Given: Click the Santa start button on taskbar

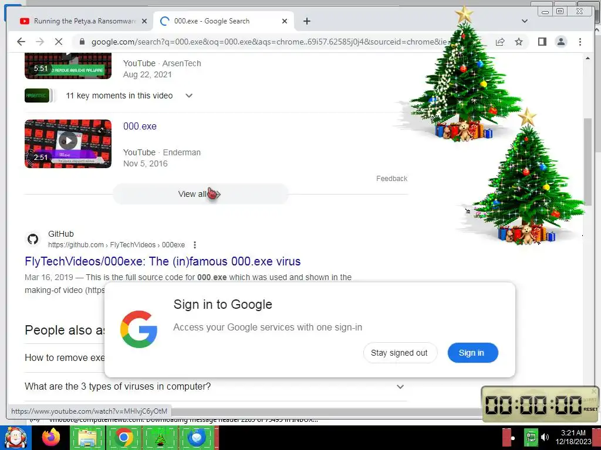Looking at the screenshot, I should click(x=15, y=437).
